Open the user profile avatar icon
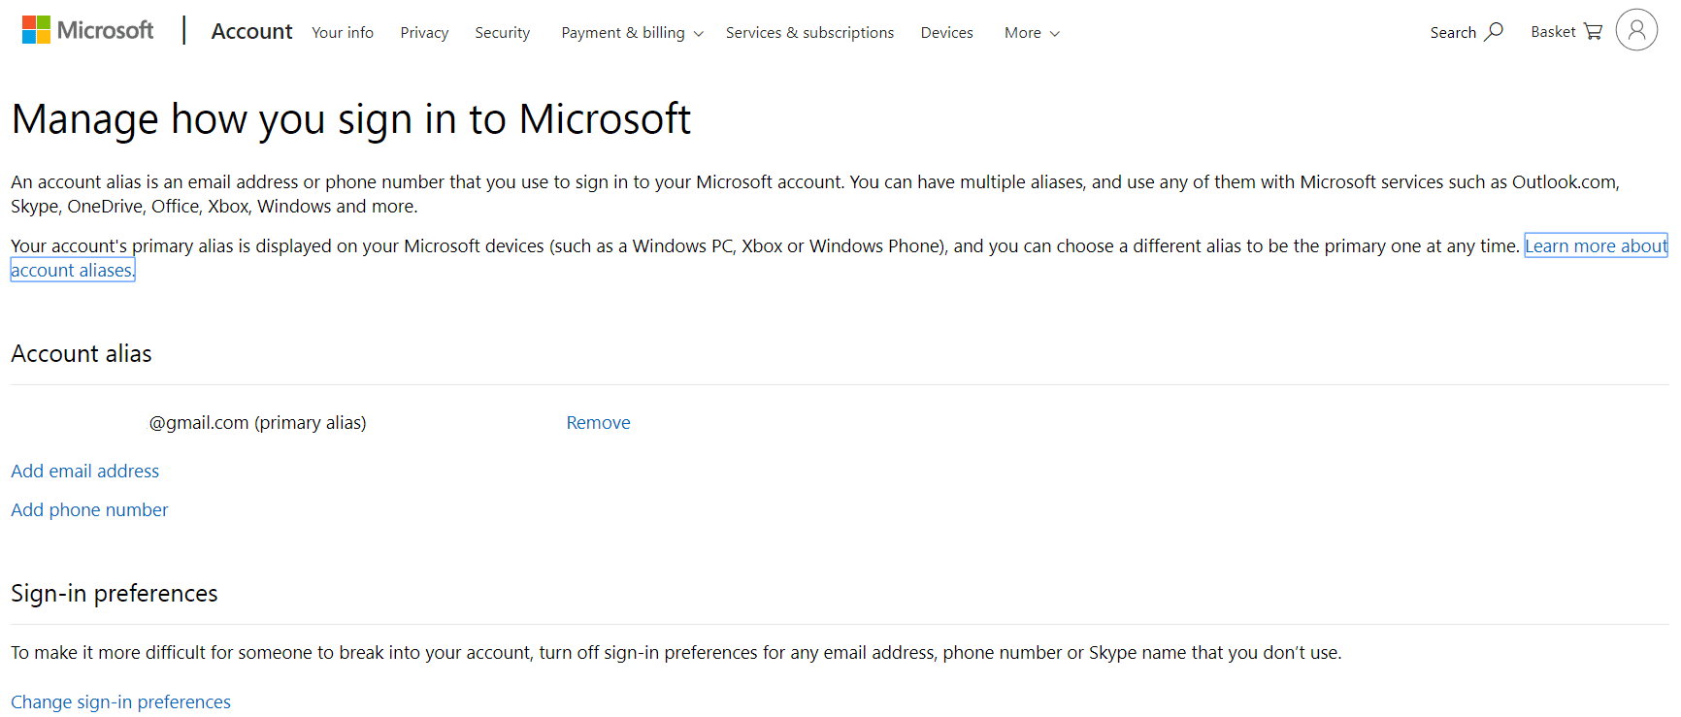 click(x=1636, y=30)
